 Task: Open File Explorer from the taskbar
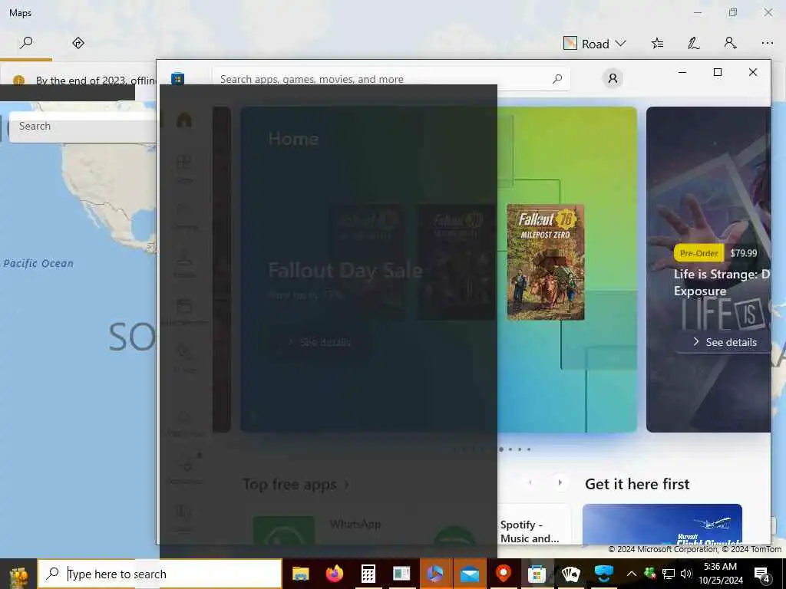(300, 574)
